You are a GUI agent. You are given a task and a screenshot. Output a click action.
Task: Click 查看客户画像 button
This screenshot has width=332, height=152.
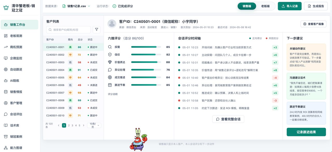313,24
